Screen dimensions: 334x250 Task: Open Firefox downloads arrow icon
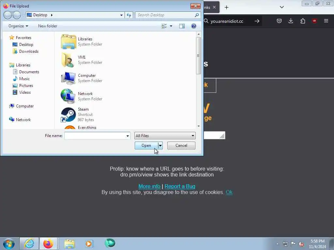[291, 21]
